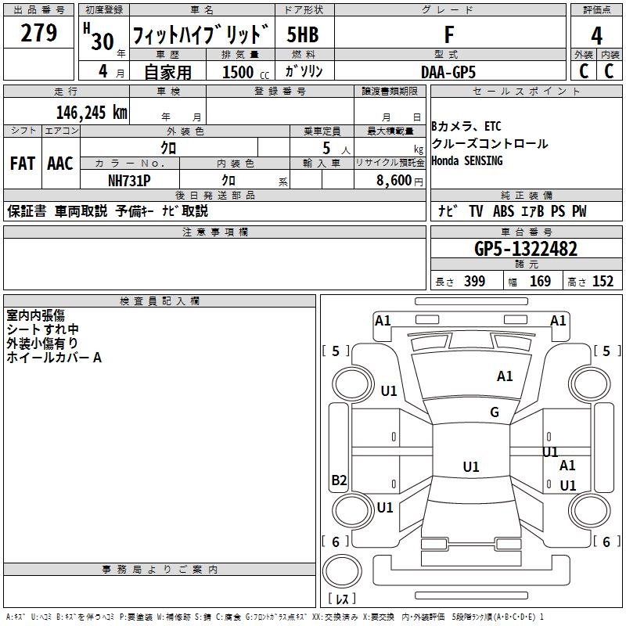Select the mileage value 146,245 km

[91, 112]
